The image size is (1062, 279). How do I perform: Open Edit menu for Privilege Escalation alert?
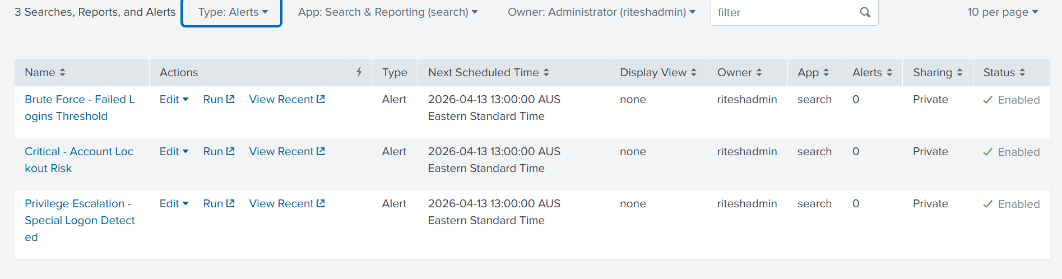tap(174, 204)
